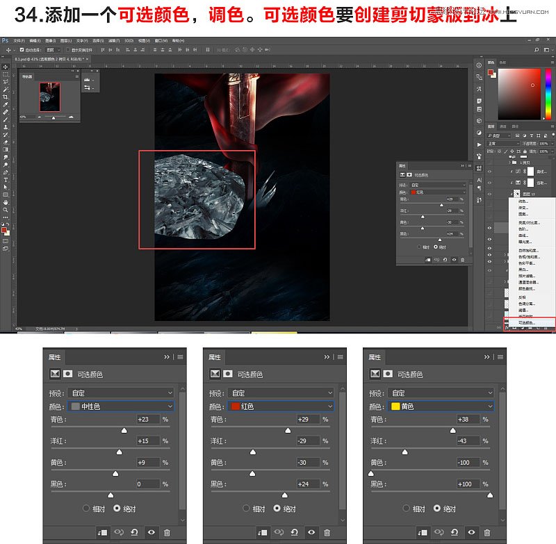Toggle the 自动选择 checkbox in options bar
556x544 pixels.
pyautogui.click(x=22, y=50)
